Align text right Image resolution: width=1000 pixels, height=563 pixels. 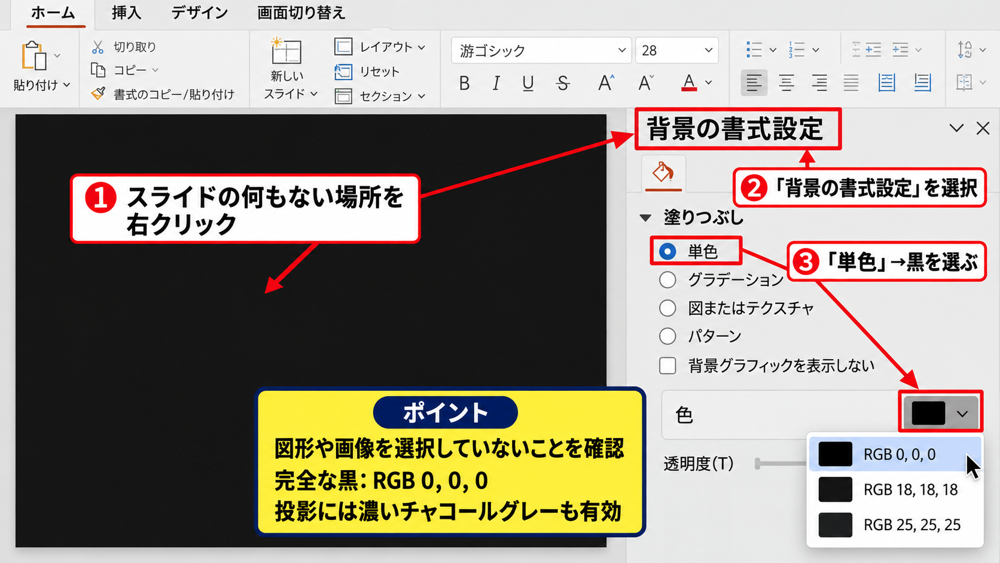tap(819, 83)
